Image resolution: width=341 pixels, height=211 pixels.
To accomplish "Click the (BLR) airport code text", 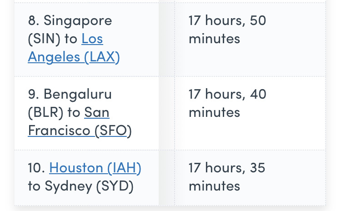I will tap(45, 112).
